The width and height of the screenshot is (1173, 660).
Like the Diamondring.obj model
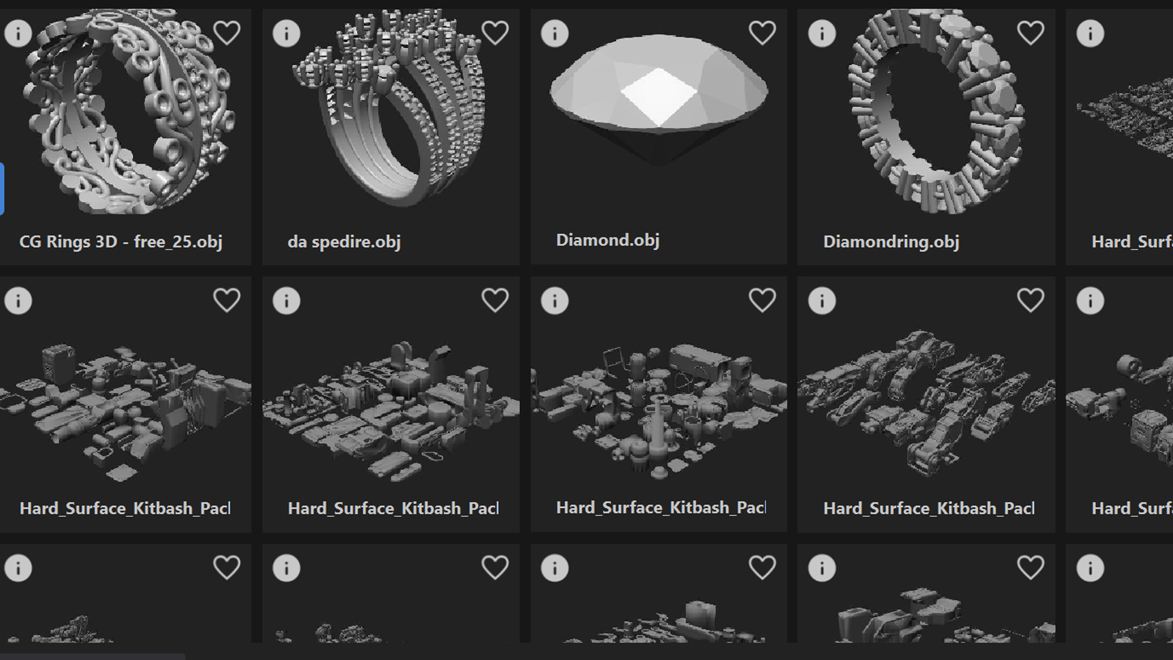tap(1031, 33)
